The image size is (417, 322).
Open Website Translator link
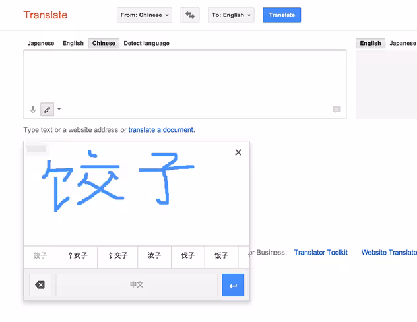coord(389,252)
